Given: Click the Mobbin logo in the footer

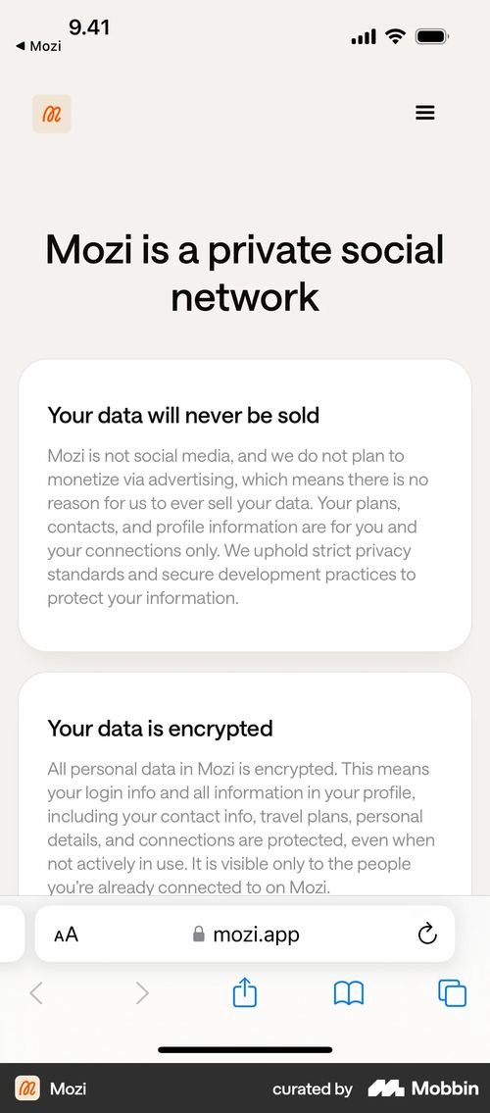Looking at the screenshot, I should (423, 1088).
